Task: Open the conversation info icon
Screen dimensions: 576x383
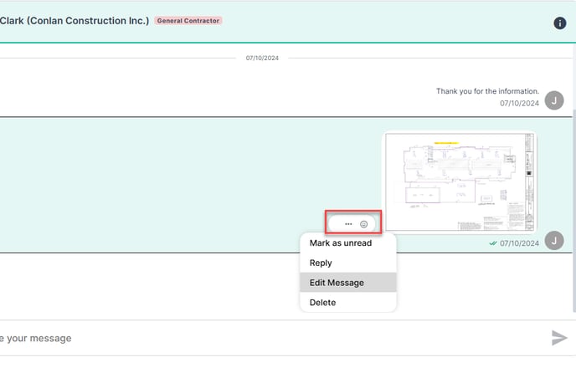Action: click(560, 23)
